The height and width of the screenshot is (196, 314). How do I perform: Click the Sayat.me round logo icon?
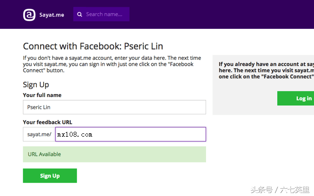click(29, 15)
